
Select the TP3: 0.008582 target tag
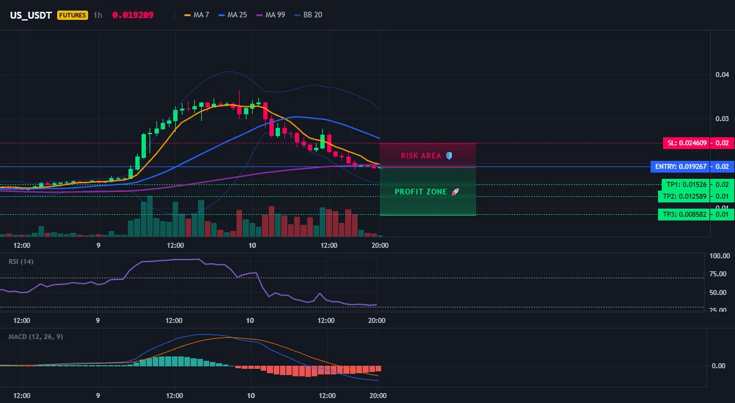click(x=684, y=214)
